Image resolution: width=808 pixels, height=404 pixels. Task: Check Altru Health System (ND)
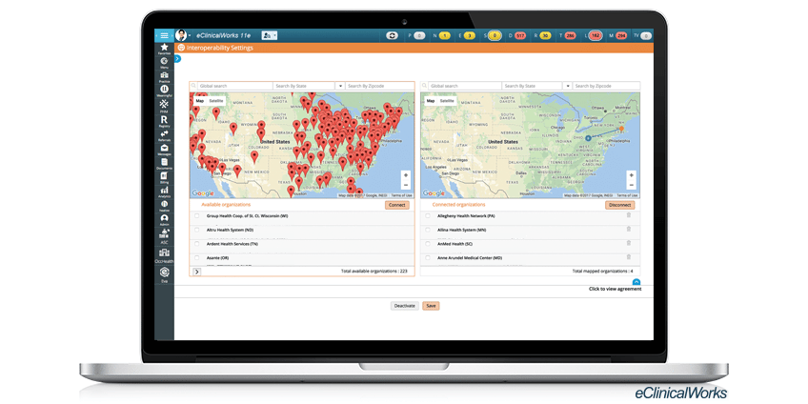click(x=197, y=230)
